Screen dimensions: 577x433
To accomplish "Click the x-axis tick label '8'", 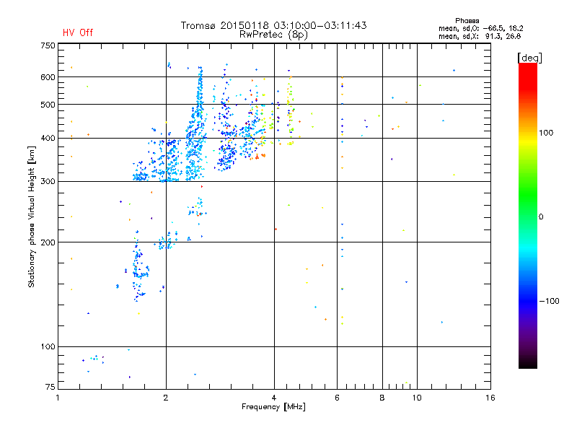I will point(382,398).
